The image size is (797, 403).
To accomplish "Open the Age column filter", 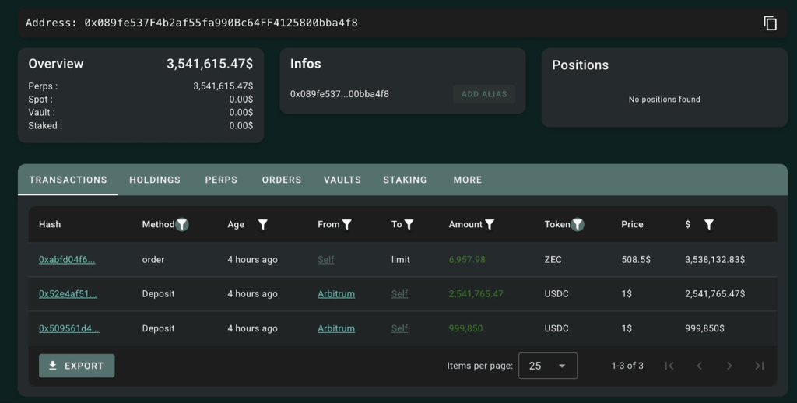I will point(263,224).
